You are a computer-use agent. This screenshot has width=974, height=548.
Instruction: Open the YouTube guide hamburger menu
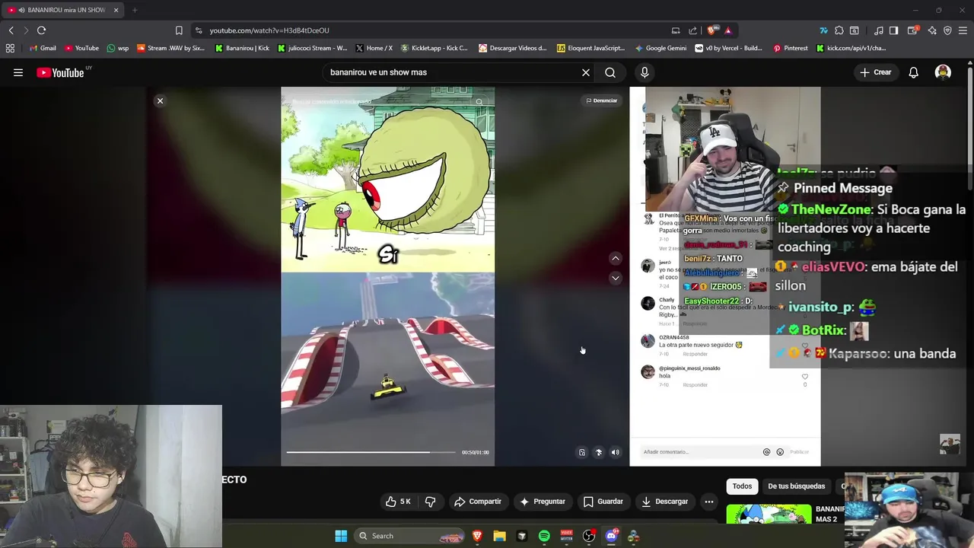18,72
